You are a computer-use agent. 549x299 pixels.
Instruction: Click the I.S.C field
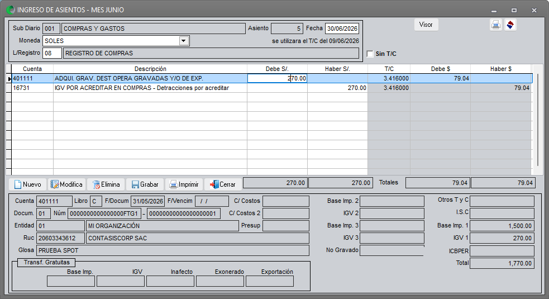[x=502, y=213]
